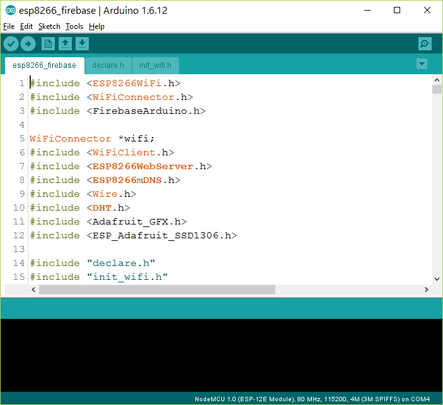Click line 1 with ESP8266WiFi.h include
Screen dimensions: 443x405
[105, 83]
